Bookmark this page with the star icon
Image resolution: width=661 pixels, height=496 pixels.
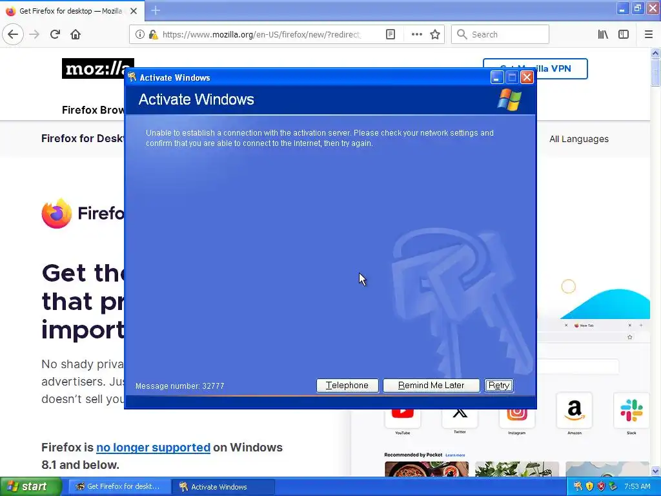(x=435, y=34)
